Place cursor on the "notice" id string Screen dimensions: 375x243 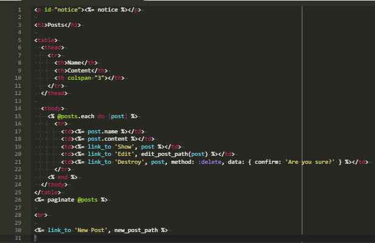(x=67, y=10)
